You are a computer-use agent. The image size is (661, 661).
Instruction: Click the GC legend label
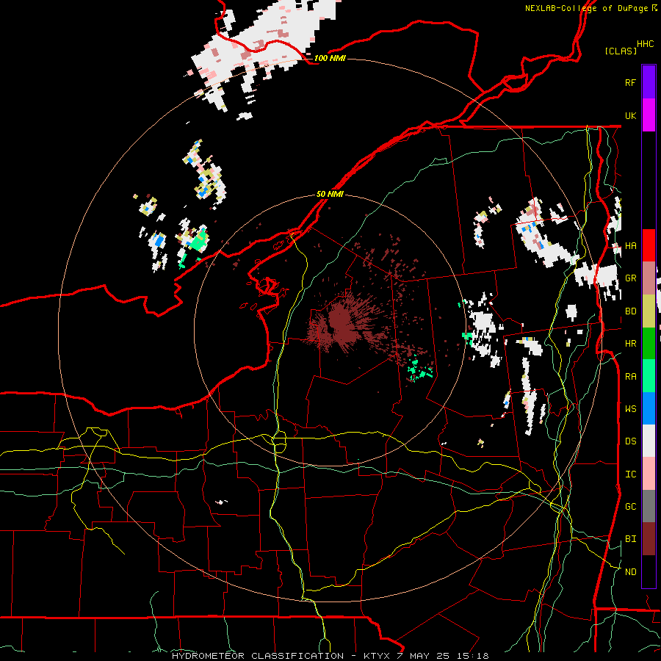tap(630, 506)
